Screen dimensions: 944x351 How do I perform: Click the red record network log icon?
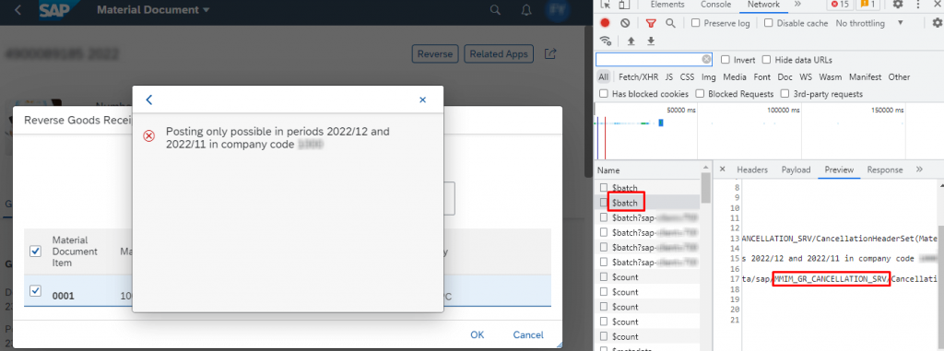point(605,23)
